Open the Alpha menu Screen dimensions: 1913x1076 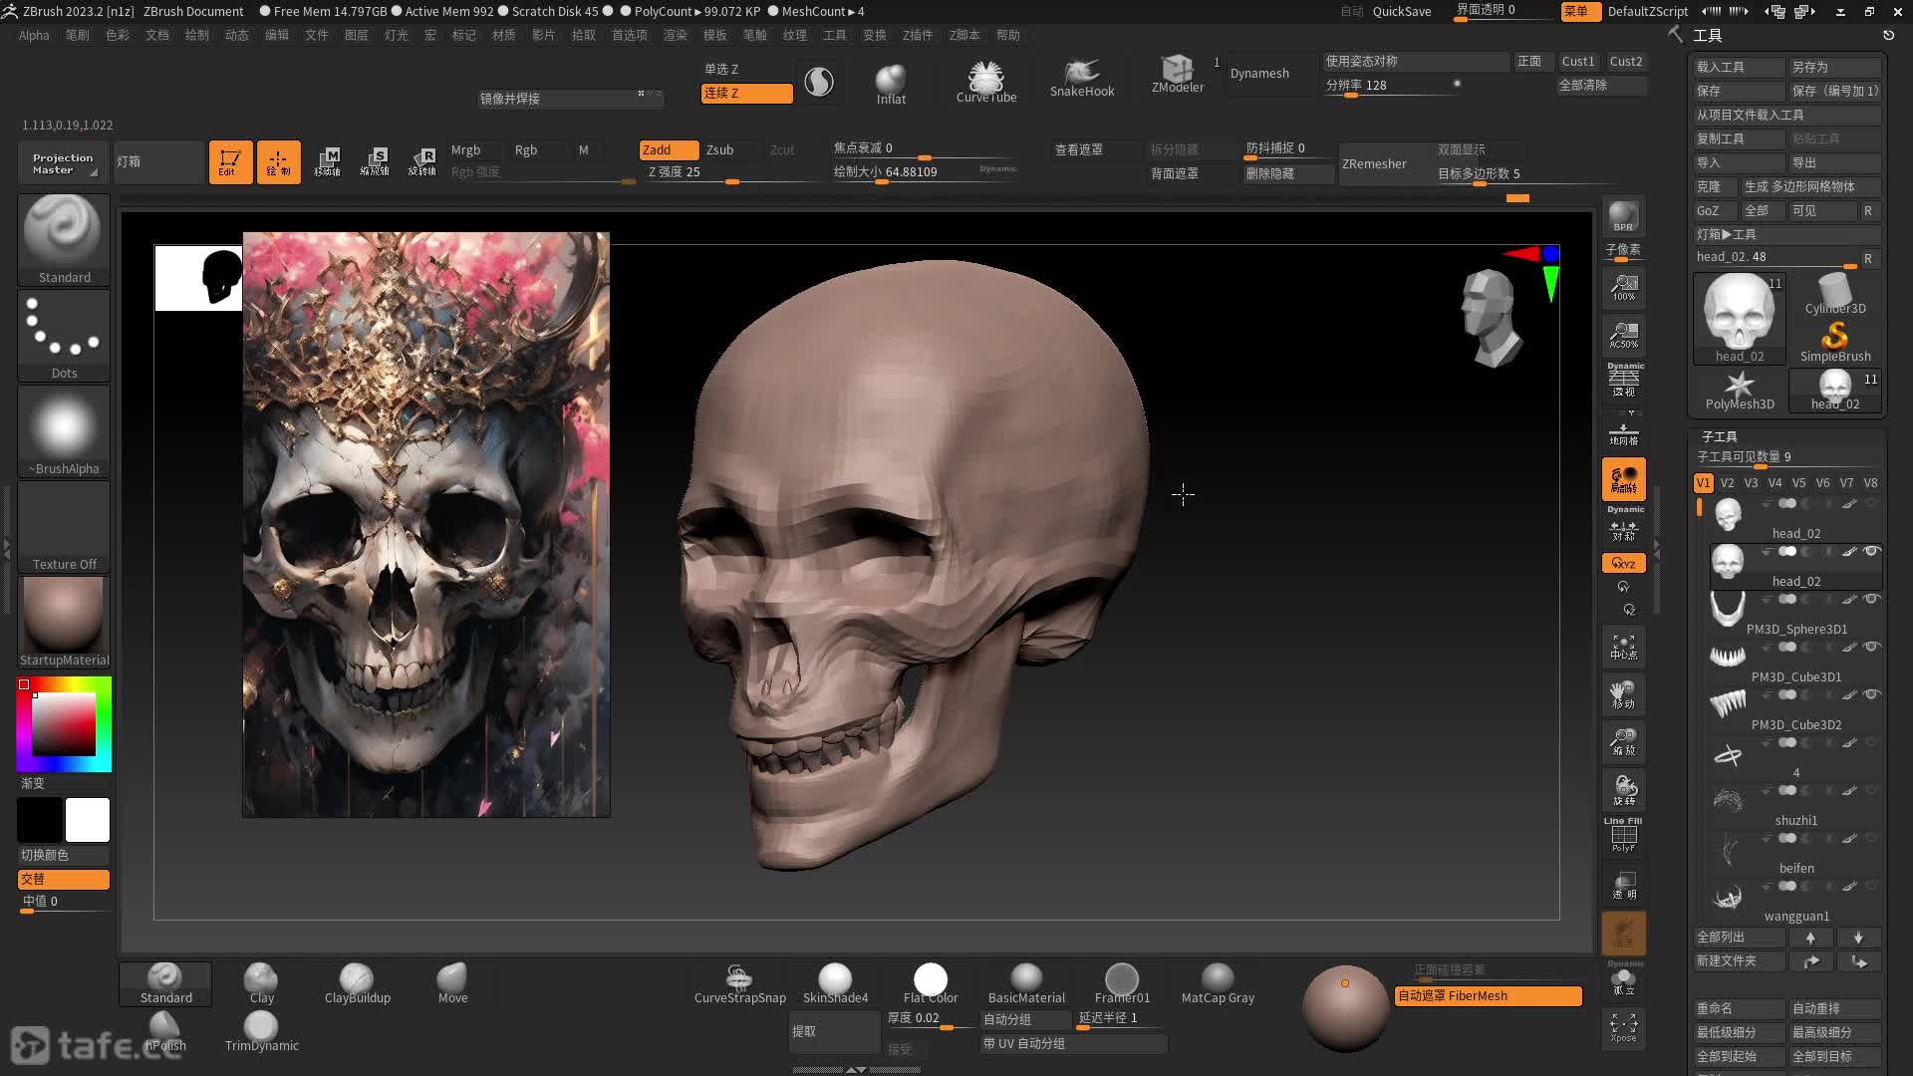pos(34,35)
